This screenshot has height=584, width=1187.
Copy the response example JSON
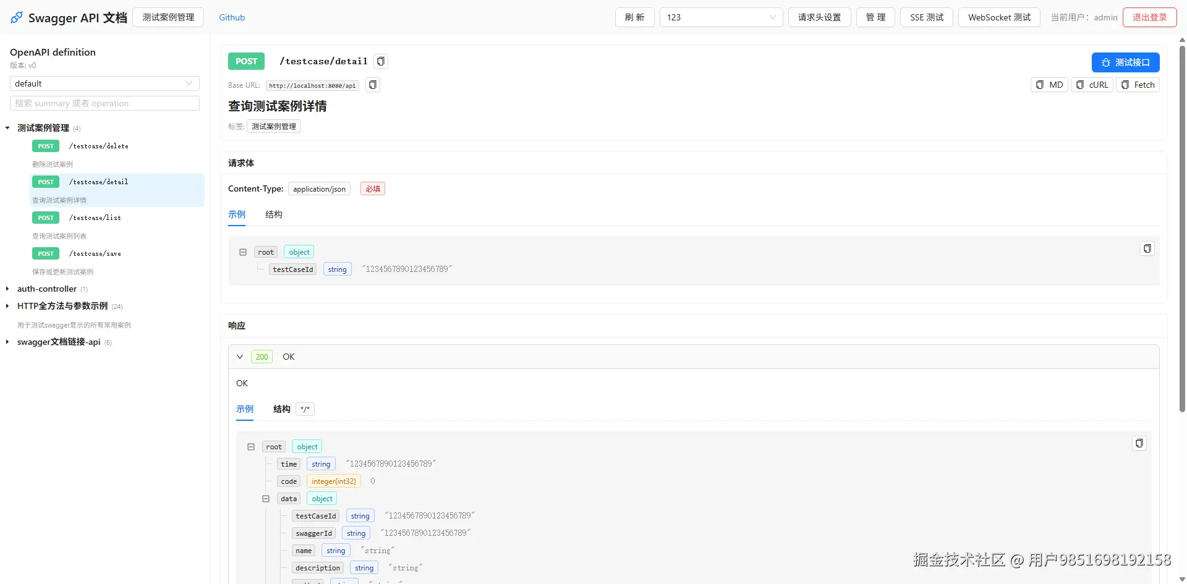[1139, 443]
